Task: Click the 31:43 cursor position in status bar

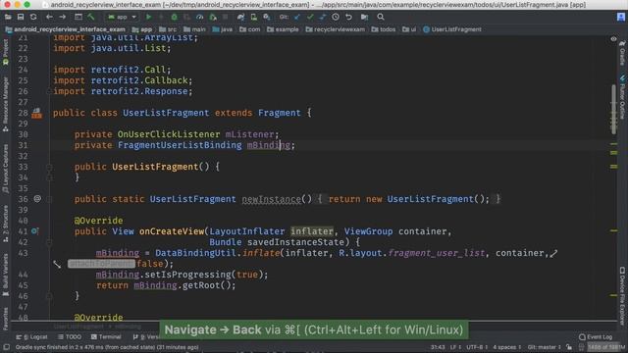Action: [x=438, y=347]
